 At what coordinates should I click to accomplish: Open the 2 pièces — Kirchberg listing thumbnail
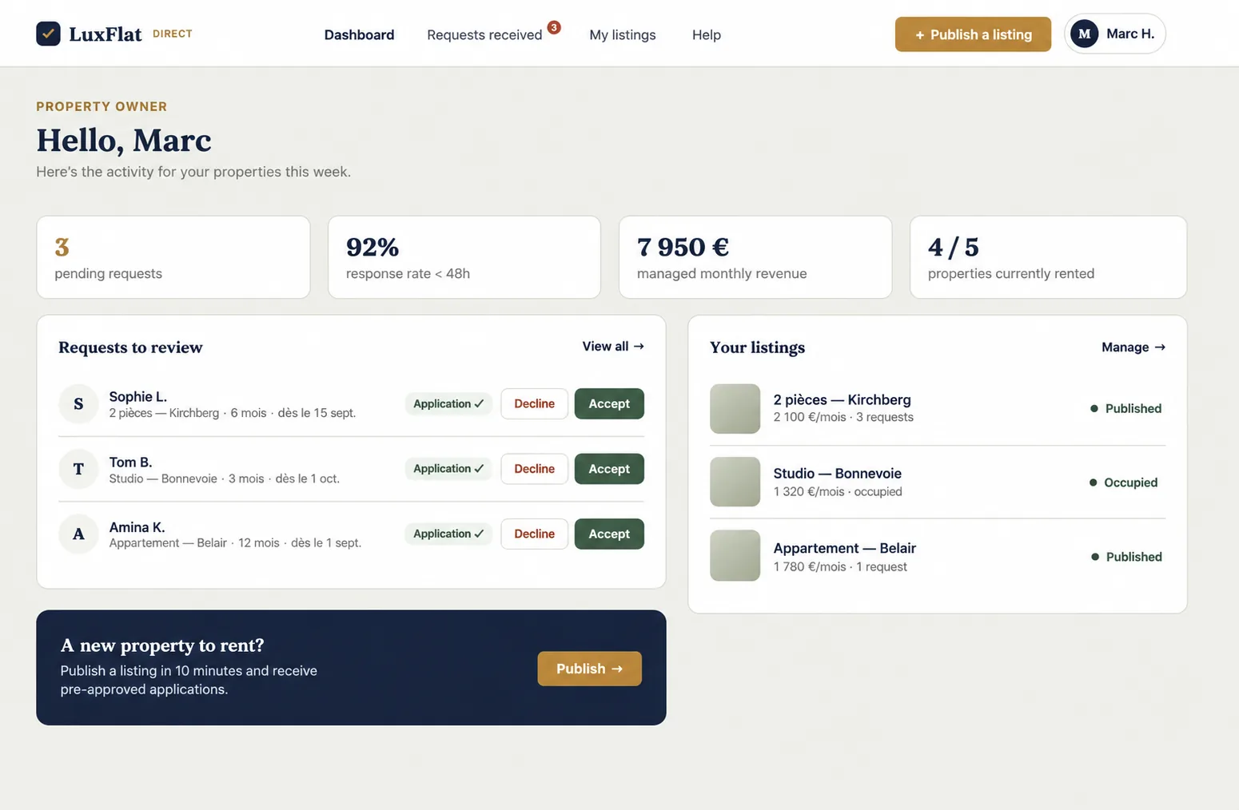pos(735,408)
